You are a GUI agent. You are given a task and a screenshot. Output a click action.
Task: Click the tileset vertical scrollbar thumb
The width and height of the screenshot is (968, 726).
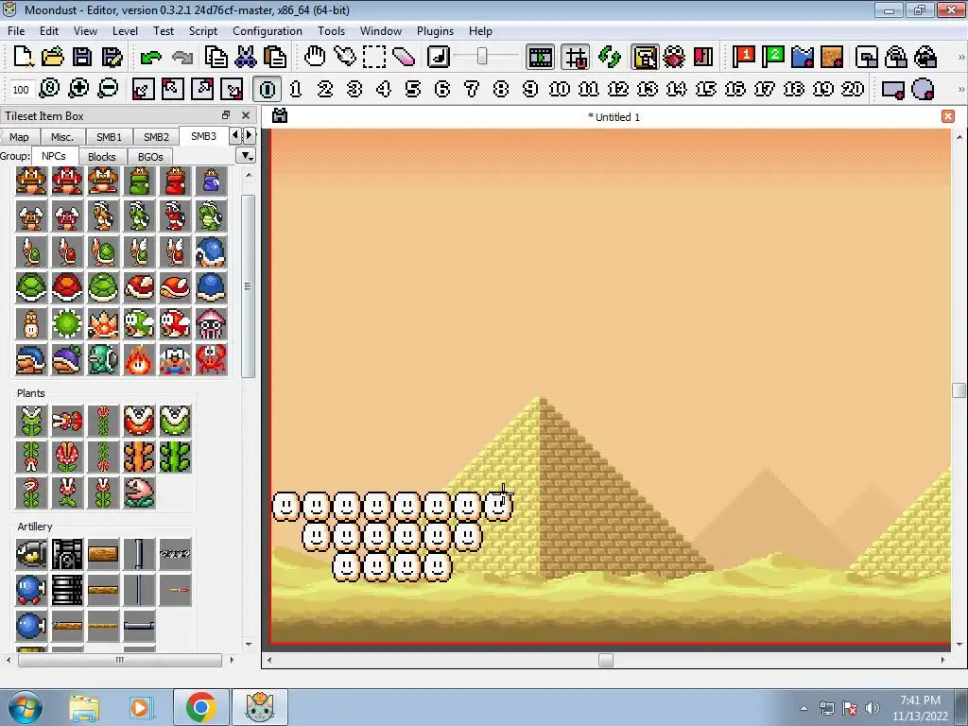(x=249, y=285)
